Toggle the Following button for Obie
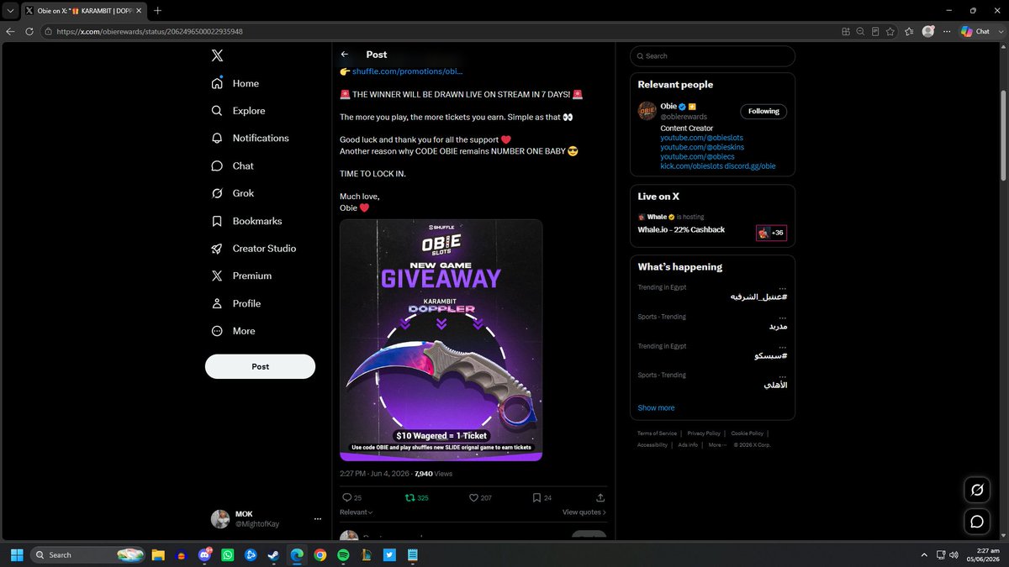Image resolution: width=1009 pixels, height=567 pixels. pyautogui.click(x=763, y=111)
